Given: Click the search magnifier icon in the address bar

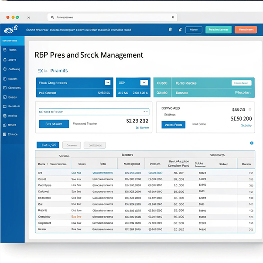Looking at the screenshot, I should pyautogui.click(x=52, y=17).
